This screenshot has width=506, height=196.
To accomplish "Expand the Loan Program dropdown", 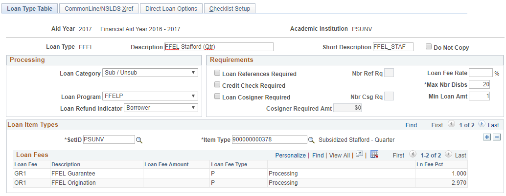I will click(150, 96).
